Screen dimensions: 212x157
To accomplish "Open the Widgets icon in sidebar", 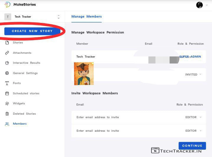I will 7,103.
